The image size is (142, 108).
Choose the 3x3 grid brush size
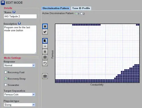45,57
